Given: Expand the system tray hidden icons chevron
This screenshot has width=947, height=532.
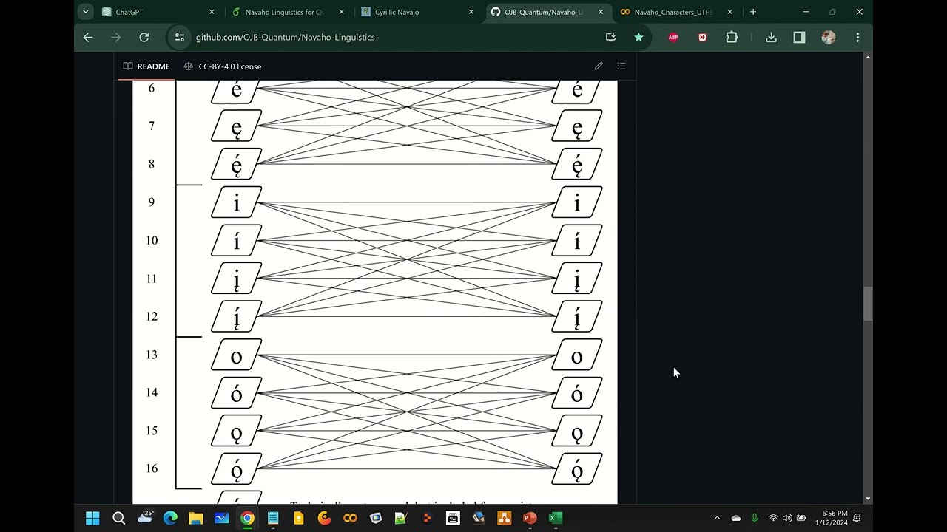Looking at the screenshot, I should pyautogui.click(x=717, y=518).
